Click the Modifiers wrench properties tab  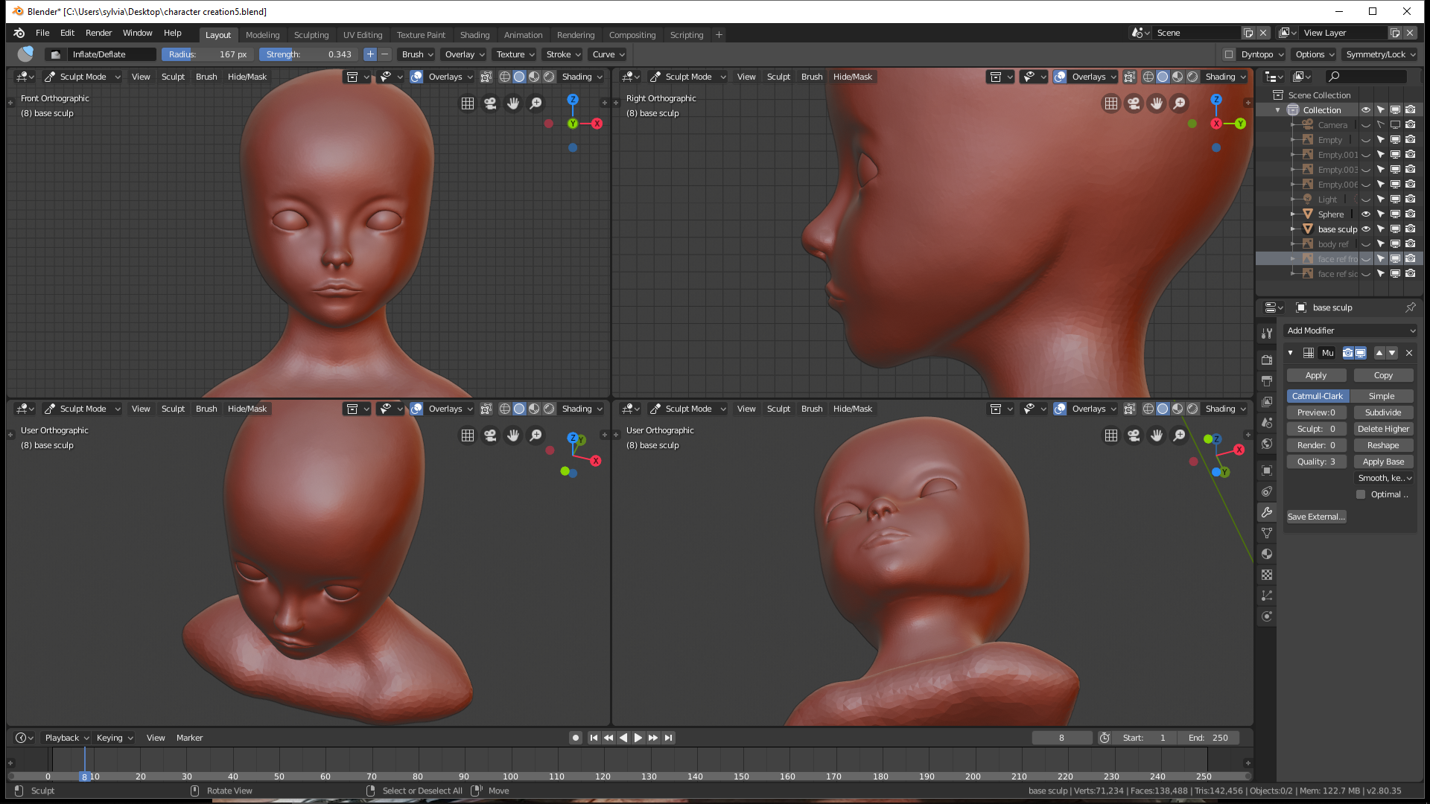1267,512
